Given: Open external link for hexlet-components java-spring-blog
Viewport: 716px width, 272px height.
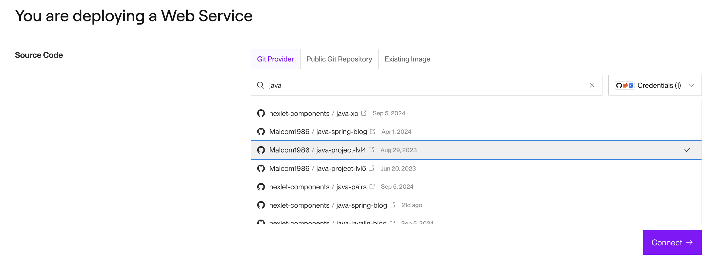Looking at the screenshot, I should 393,205.
